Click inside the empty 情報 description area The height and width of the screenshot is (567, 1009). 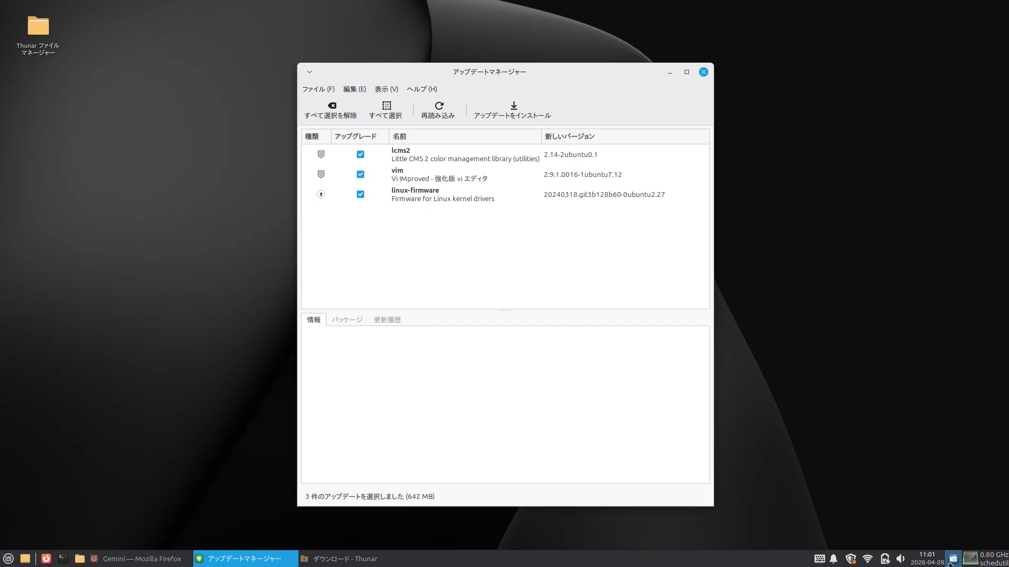click(x=506, y=404)
